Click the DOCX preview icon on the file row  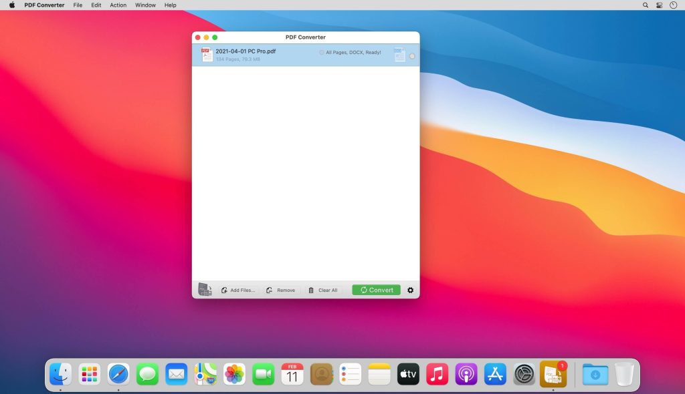point(399,54)
